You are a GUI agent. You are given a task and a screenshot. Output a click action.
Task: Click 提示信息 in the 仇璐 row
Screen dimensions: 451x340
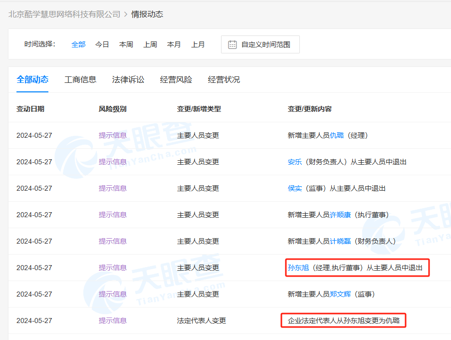coord(113,135)
